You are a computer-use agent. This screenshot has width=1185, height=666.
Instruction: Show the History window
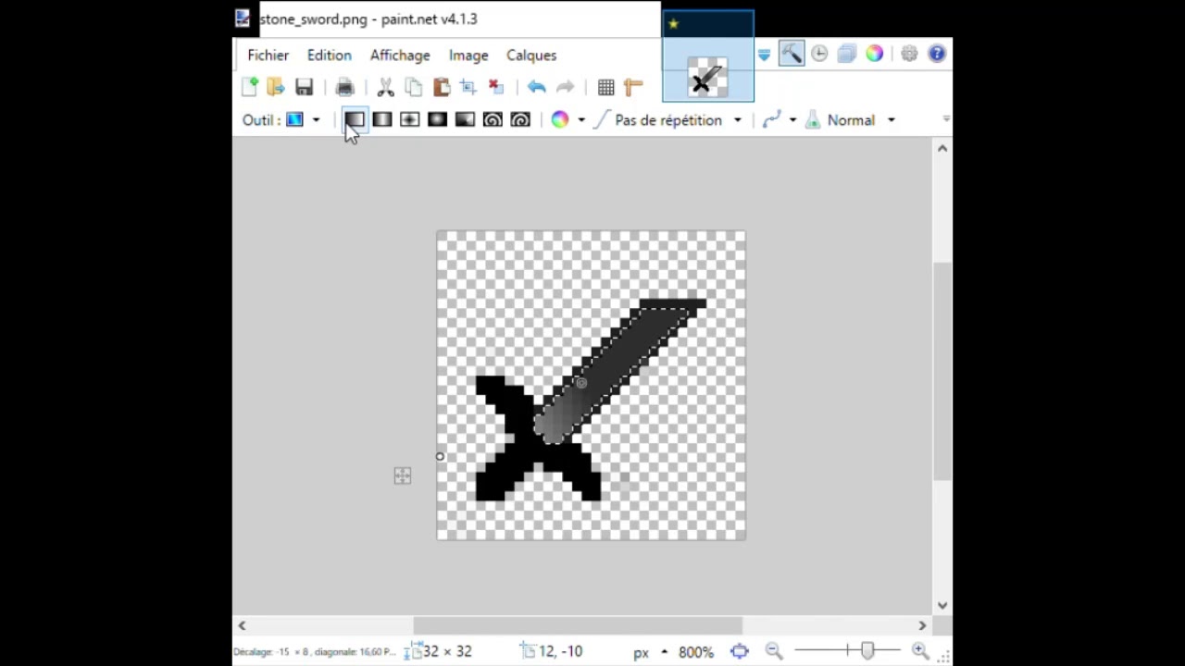click(819, 54)
